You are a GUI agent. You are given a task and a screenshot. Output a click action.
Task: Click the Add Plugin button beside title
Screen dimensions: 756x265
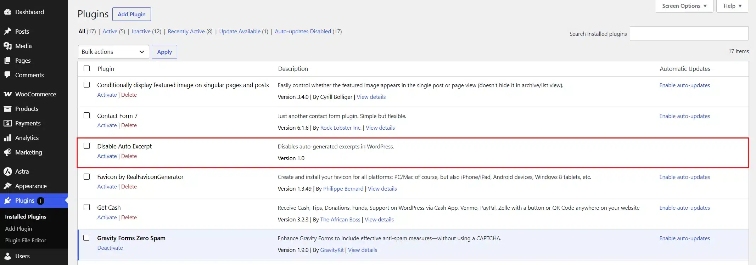[131, 14]
